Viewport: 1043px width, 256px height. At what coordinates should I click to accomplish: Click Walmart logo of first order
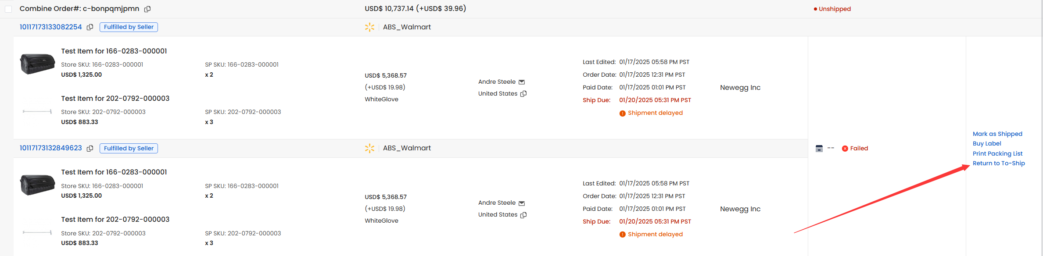tap(369, 27)
